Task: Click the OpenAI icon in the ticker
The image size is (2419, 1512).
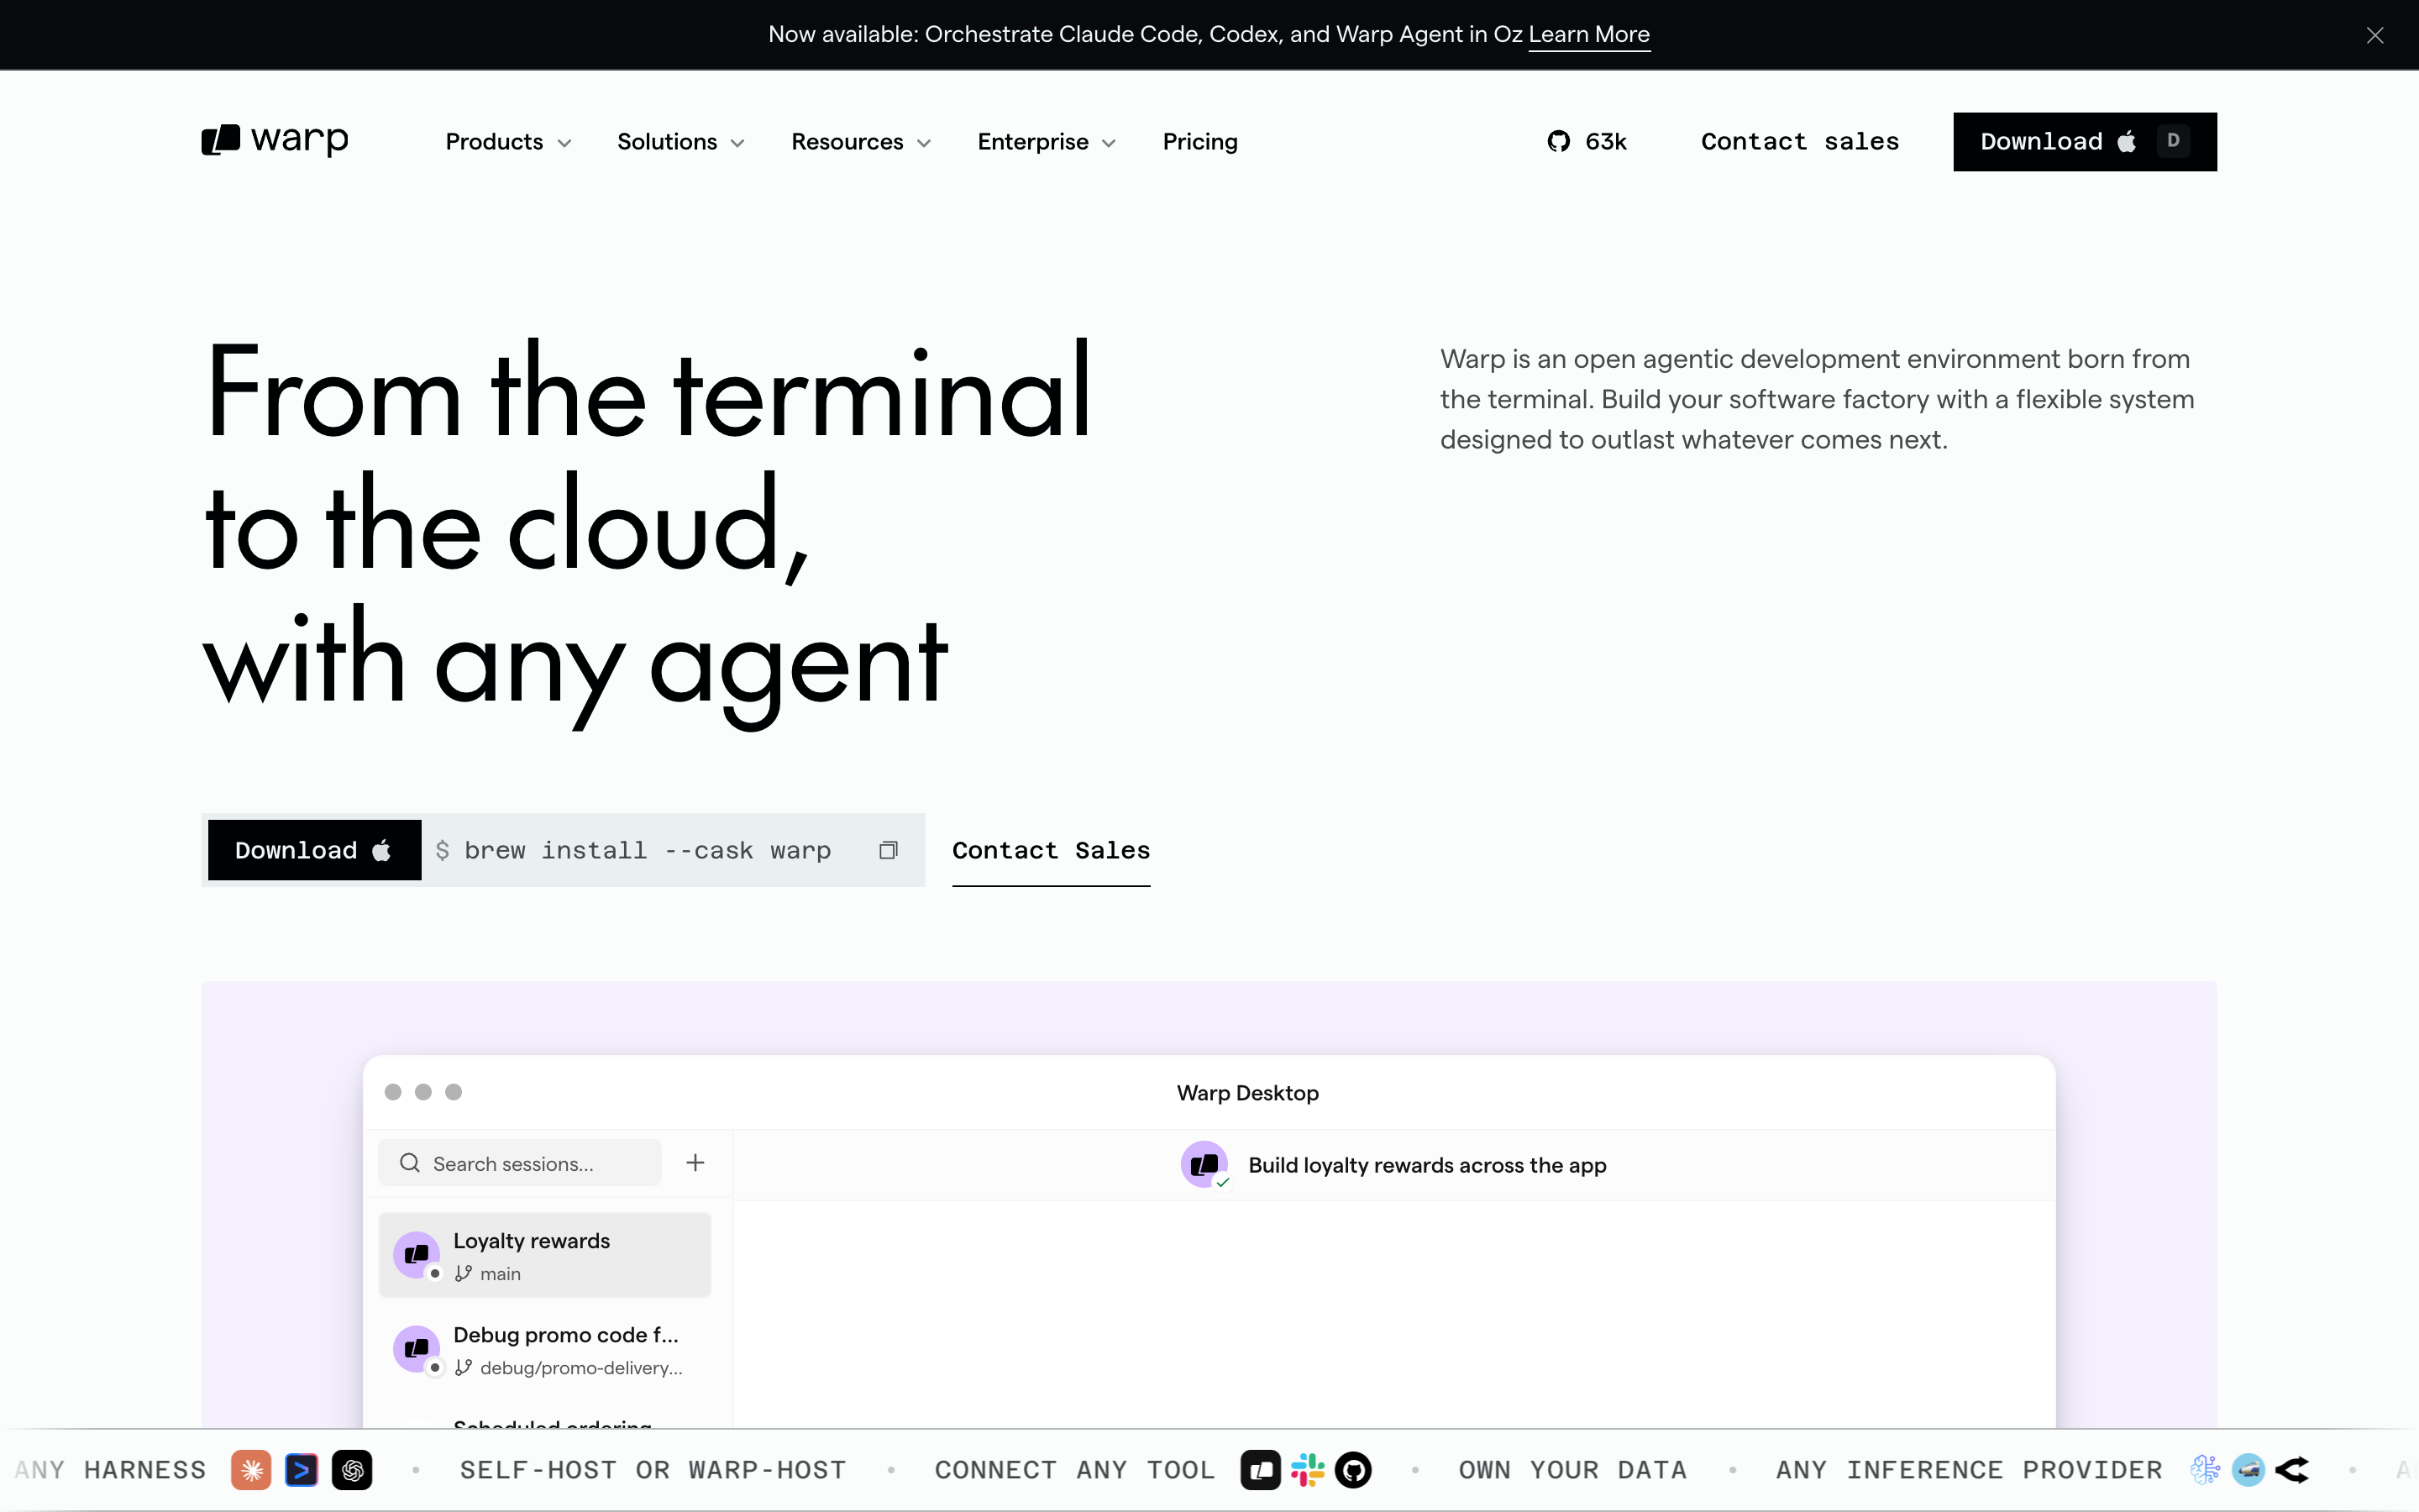Action: click(352, 1470)
